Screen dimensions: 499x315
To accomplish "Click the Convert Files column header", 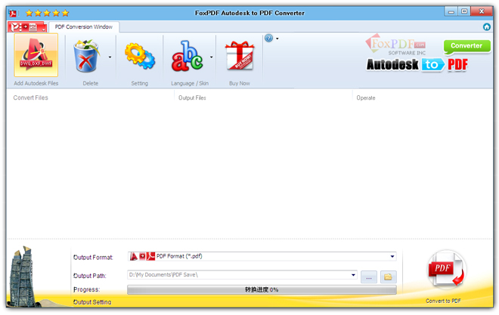I will tap(30, 97).
